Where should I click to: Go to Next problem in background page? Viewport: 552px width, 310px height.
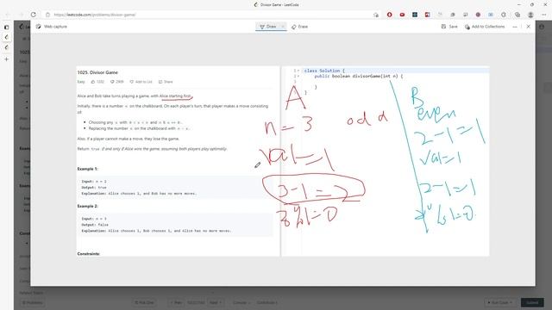pyautogui.click(x=215, y=302)
